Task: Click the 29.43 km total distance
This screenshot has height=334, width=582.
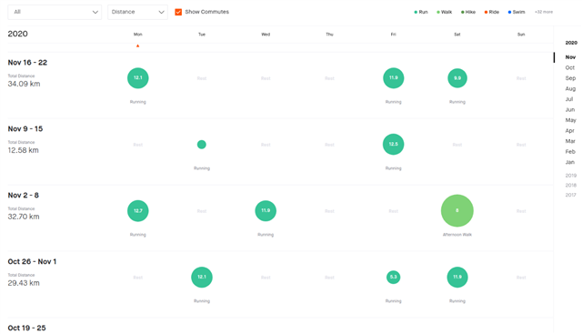Action: click(x=24, y=283)
